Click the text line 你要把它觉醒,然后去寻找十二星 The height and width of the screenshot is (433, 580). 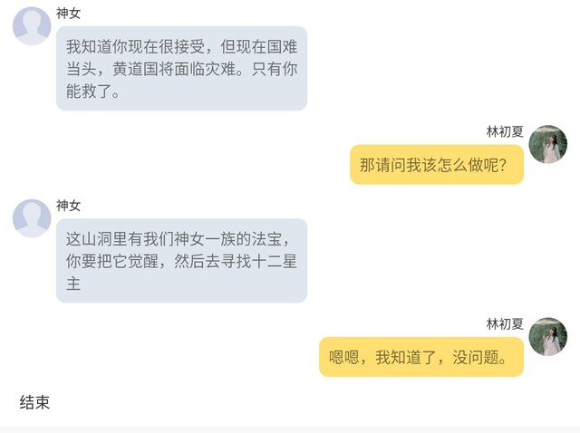click(x=181, y=262)
